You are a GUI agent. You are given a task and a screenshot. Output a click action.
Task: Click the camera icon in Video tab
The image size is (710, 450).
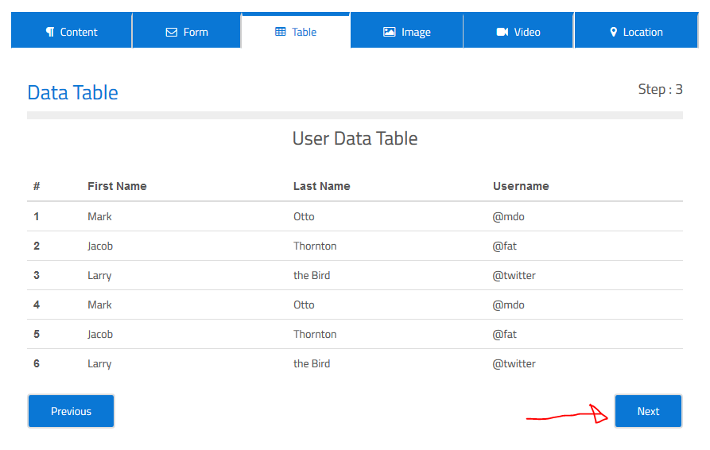click(x=502, y=32)
